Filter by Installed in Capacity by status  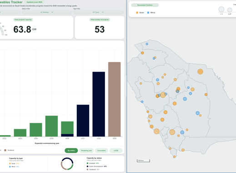pyautogui.click(x=93, y=163)
